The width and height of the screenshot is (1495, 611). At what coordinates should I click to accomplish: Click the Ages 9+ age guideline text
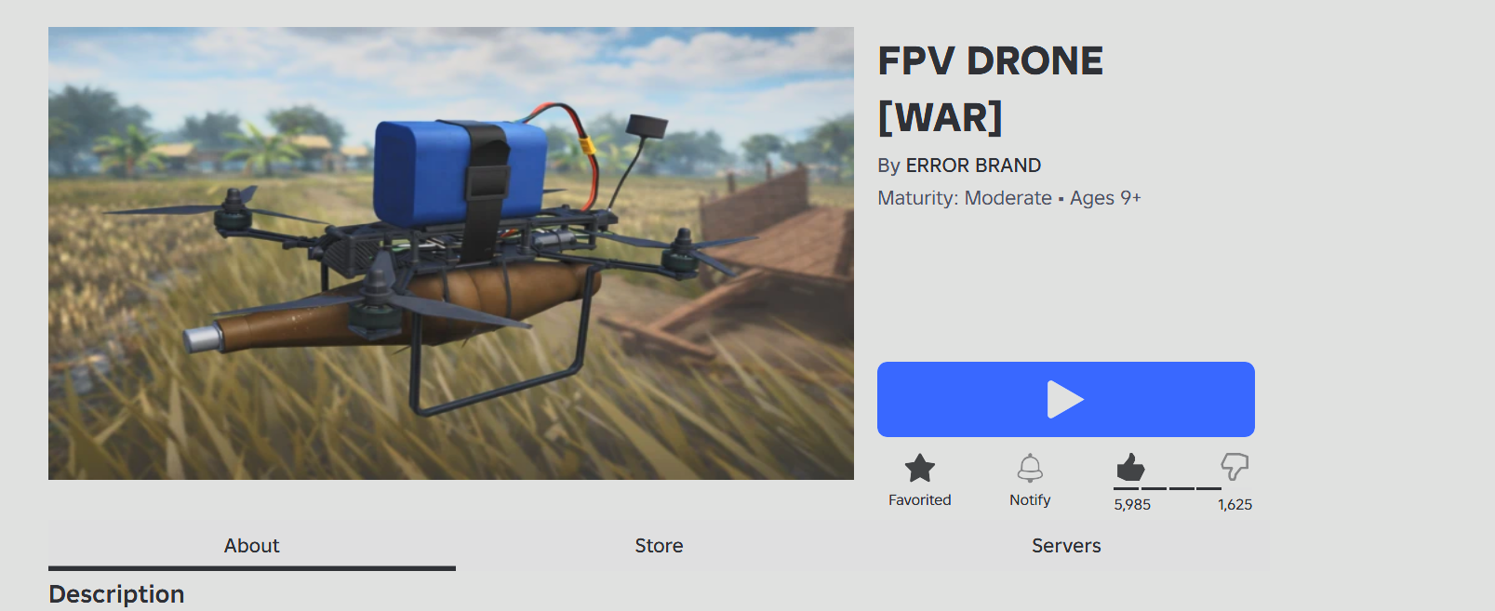pos(1105,198)
